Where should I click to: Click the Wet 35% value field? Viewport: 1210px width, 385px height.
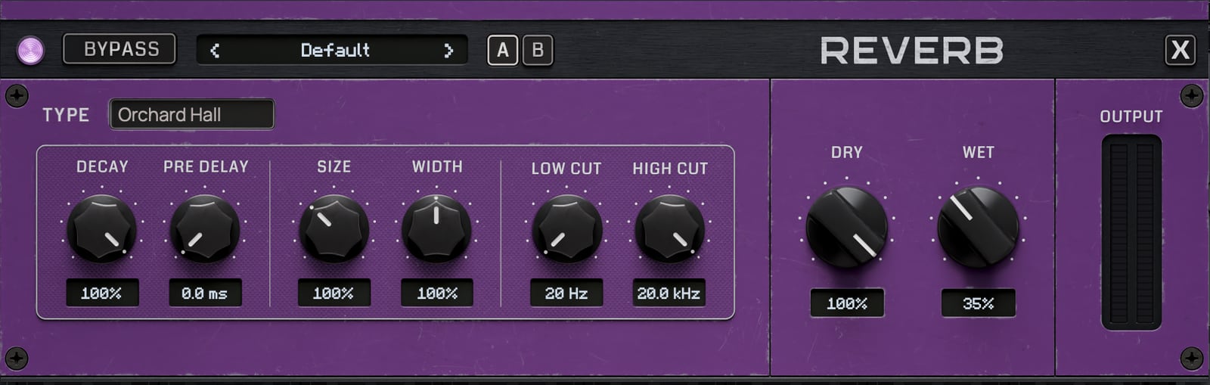[978, 303]
